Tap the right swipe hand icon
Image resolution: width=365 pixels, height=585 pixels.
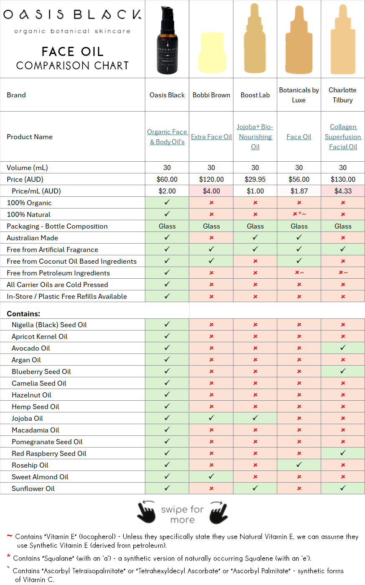[x=218, y=512]
